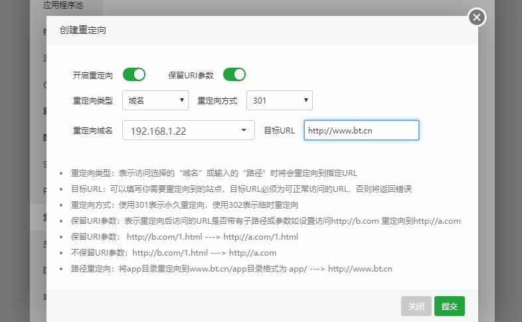The width and height of the screenshot is (522, 322).
Task: Click the 创建重定向 dialog title
Action: [83, 30]
